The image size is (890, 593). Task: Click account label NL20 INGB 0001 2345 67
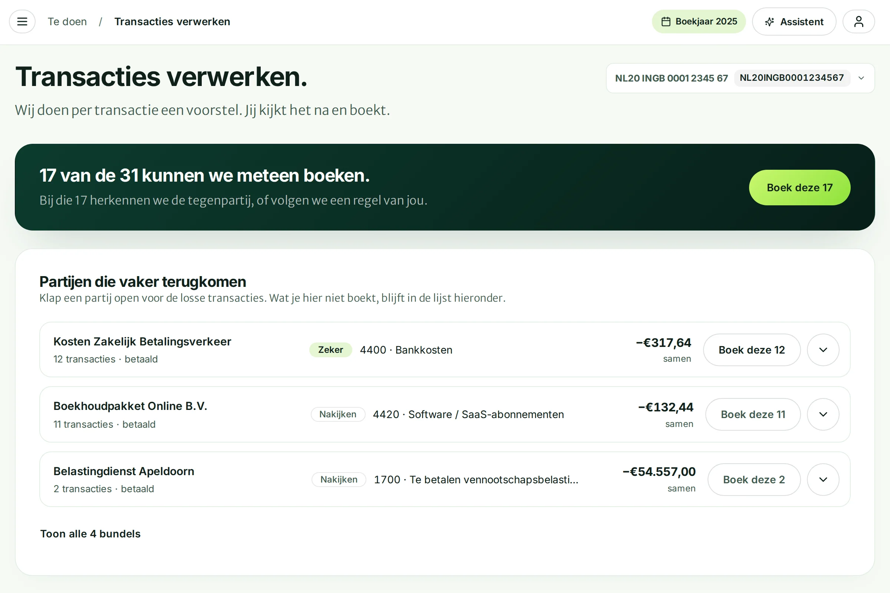[671, 78]
